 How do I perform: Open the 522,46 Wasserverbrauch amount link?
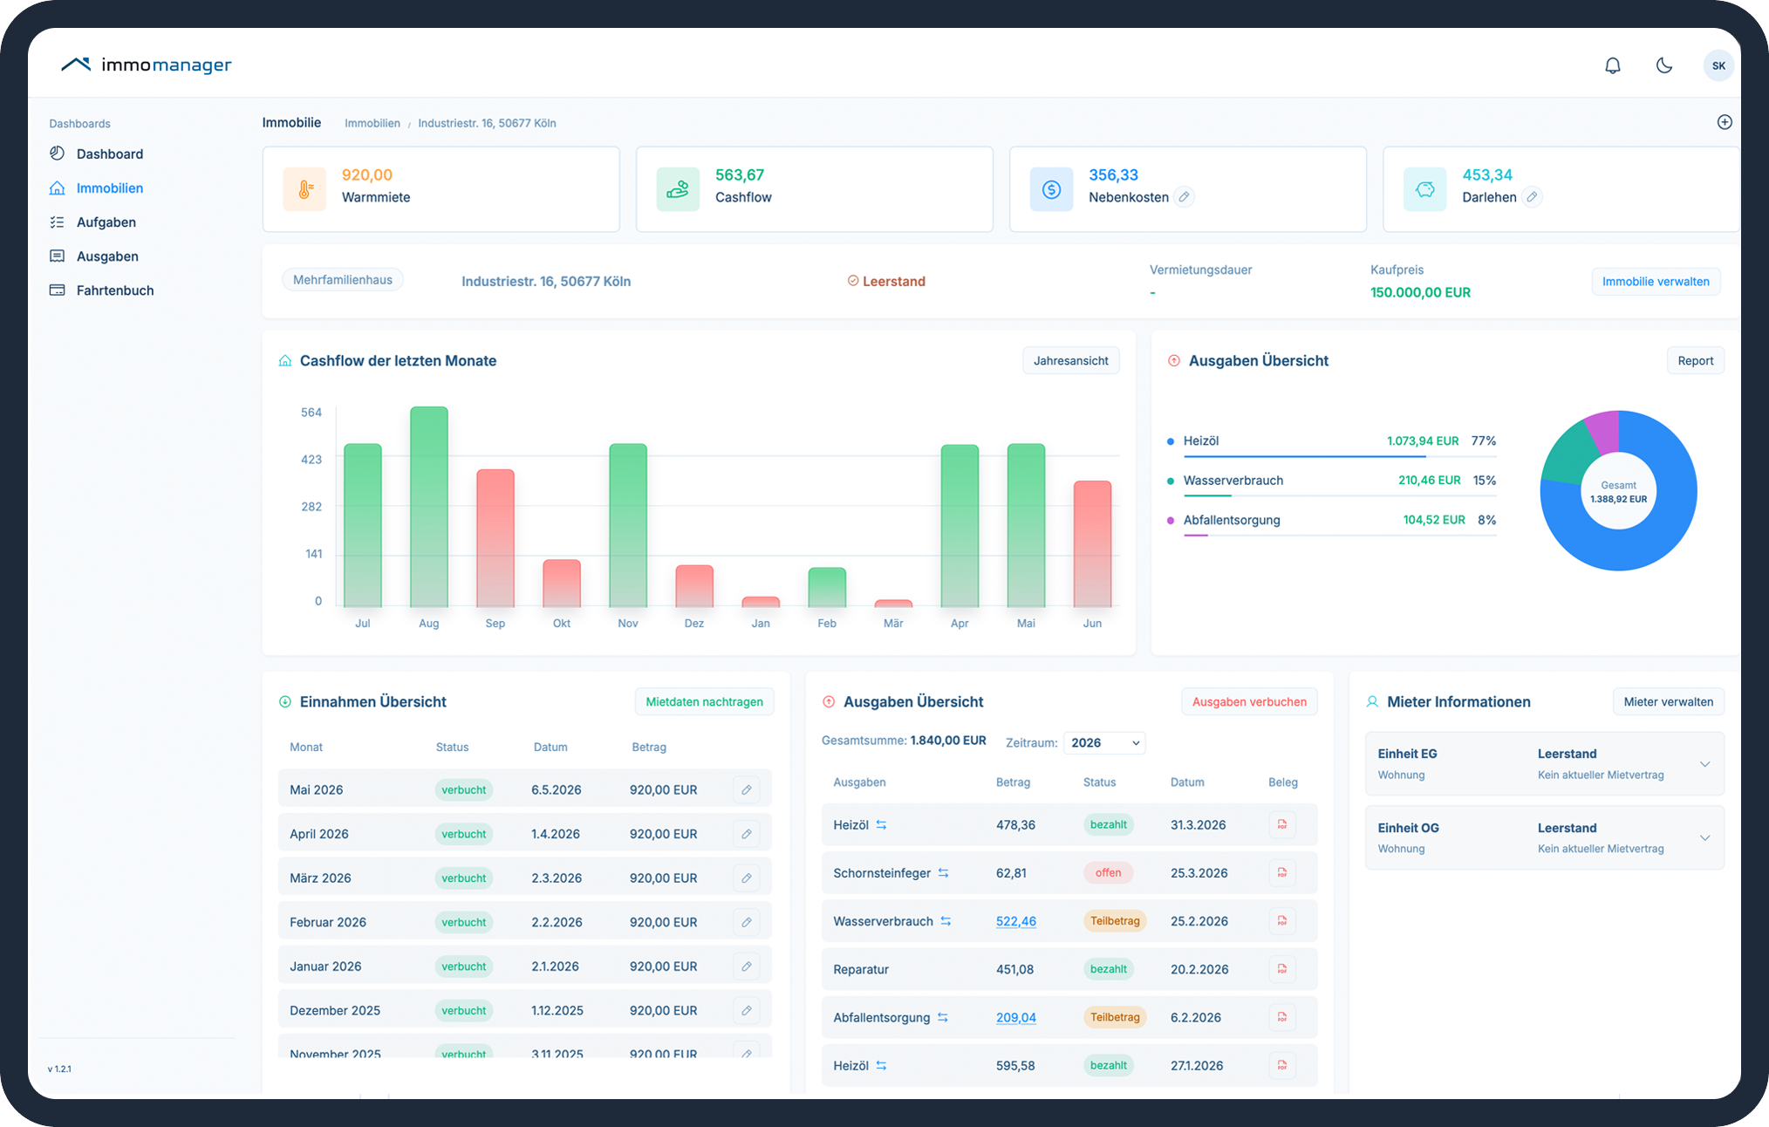coord(1016,921)
